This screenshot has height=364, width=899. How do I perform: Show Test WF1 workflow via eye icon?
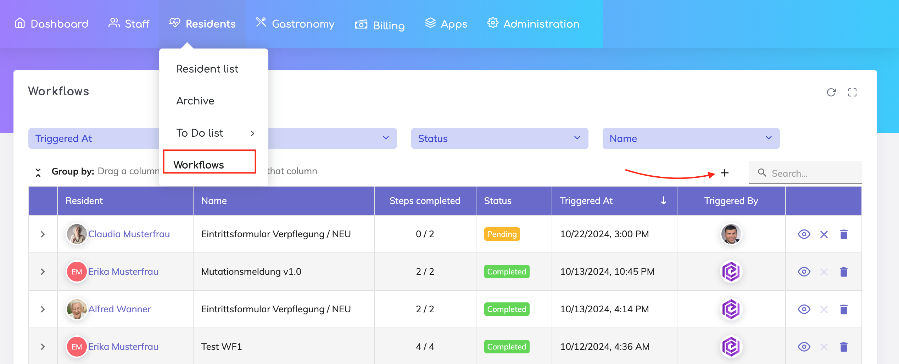pyautogui.click(x=804, y=347)
